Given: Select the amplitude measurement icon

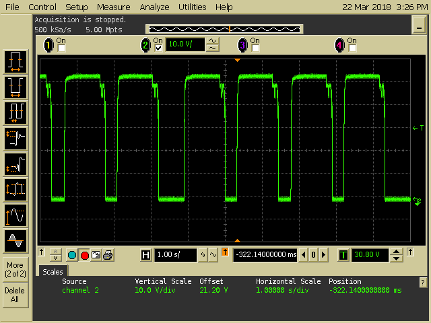Looking at the screenshot, I should coord(15,190).
